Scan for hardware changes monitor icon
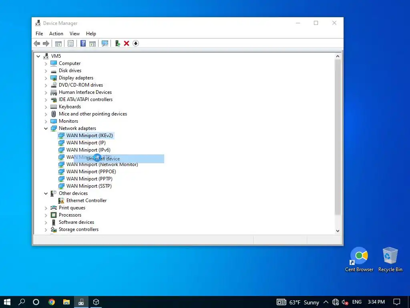This screenshot has width=410, height=308. coord(105,43)
